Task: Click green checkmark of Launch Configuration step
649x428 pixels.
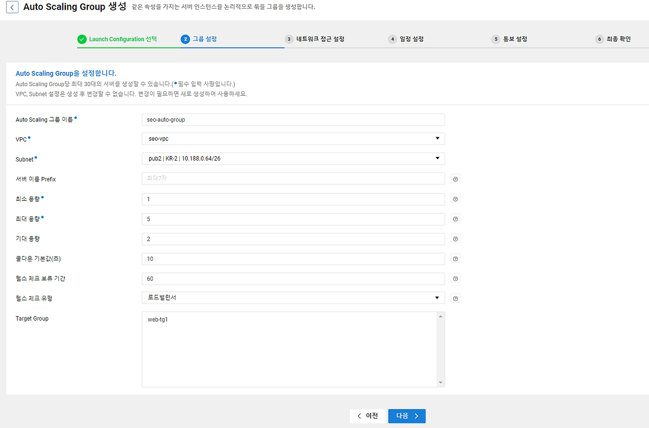Action: click(x=82, y=39)
